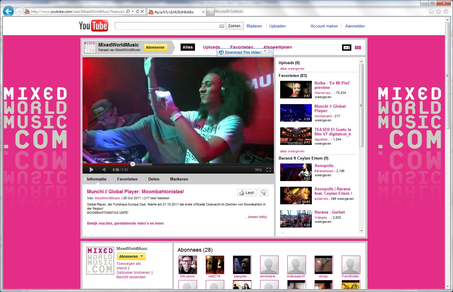Enter fullscreen mode in the video player
Viewport: 453px width, 292px height.
point(269,170)
